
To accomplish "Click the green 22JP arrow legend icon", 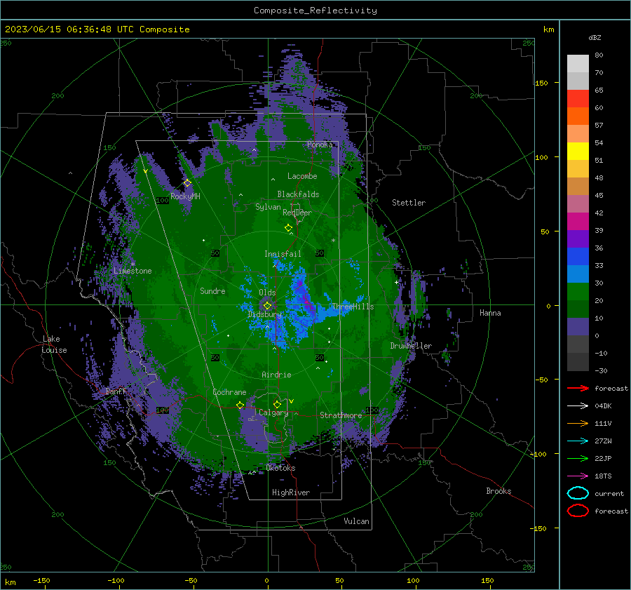I will coord(578,458).
